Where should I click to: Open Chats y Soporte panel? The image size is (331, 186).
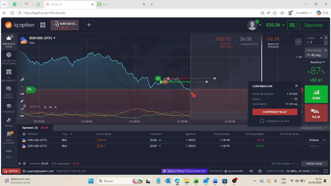click(x=9, y=92)
